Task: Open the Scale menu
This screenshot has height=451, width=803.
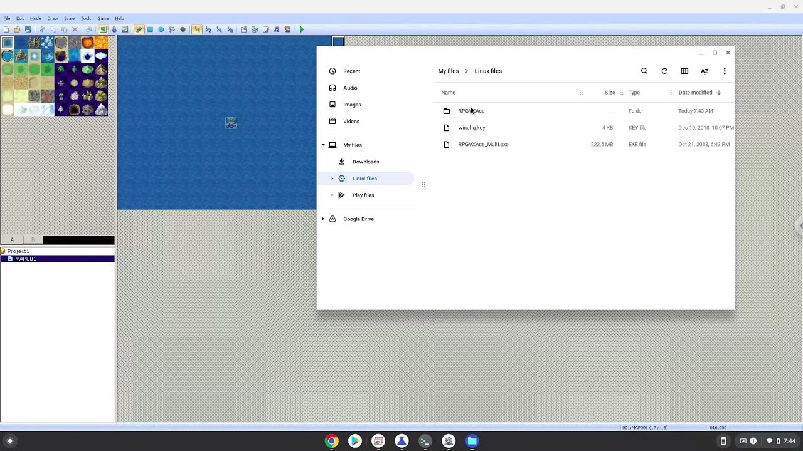Action: (x=69, y=18)
